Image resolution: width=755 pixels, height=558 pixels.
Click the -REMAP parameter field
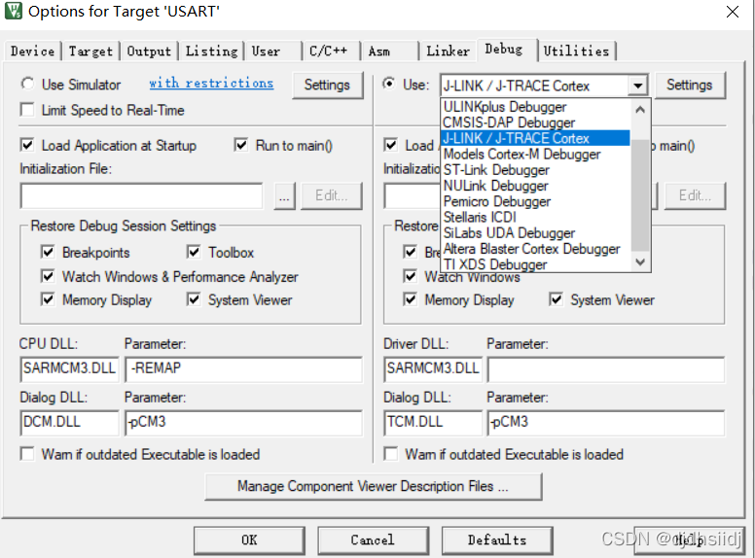[x=243, y=369]
